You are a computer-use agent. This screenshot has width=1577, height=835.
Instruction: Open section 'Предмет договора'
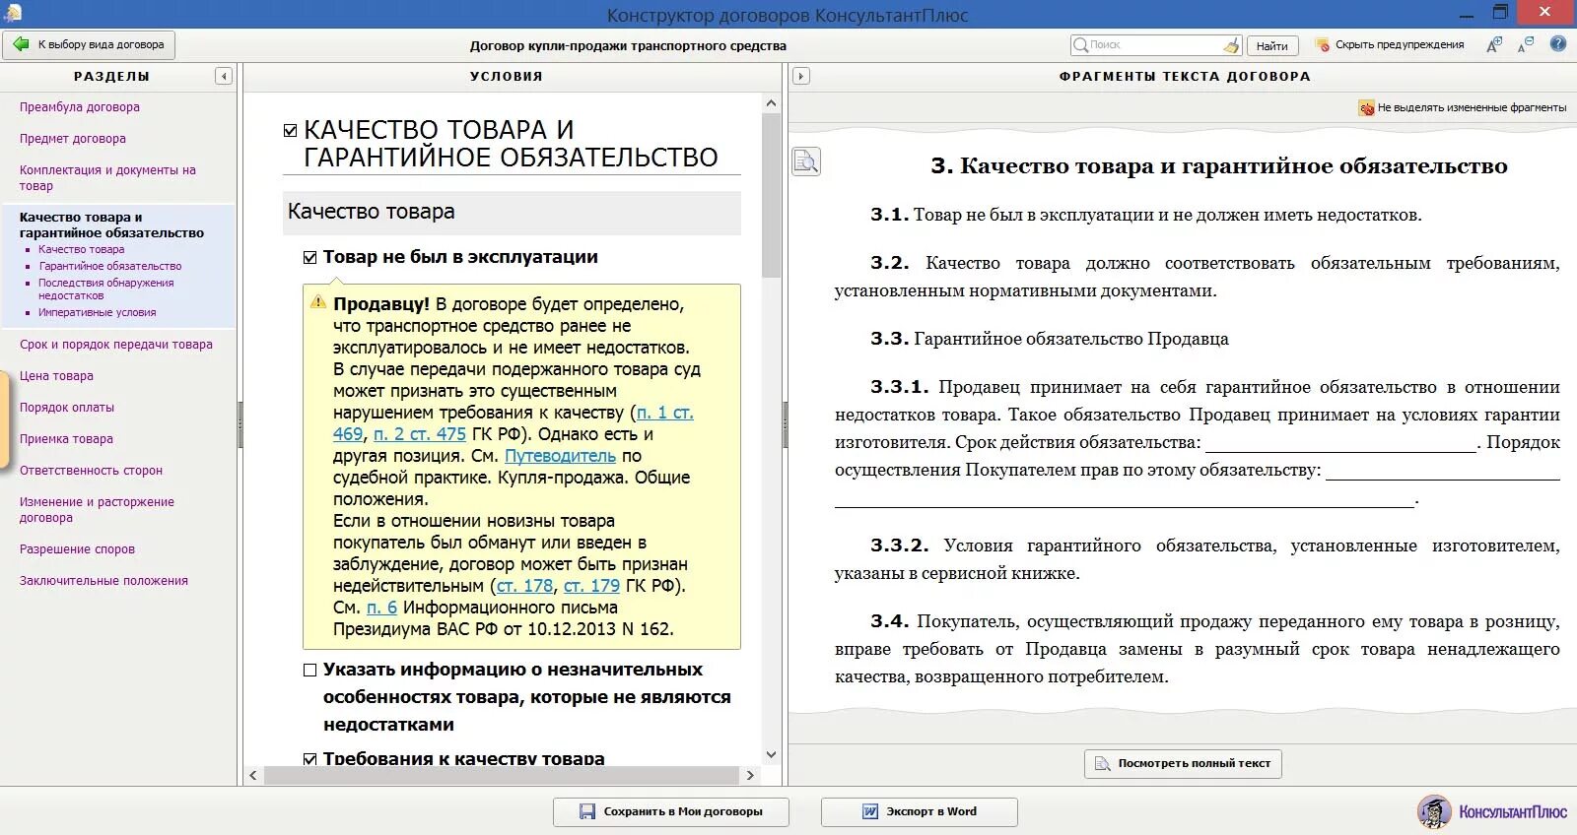pos(73,139)
